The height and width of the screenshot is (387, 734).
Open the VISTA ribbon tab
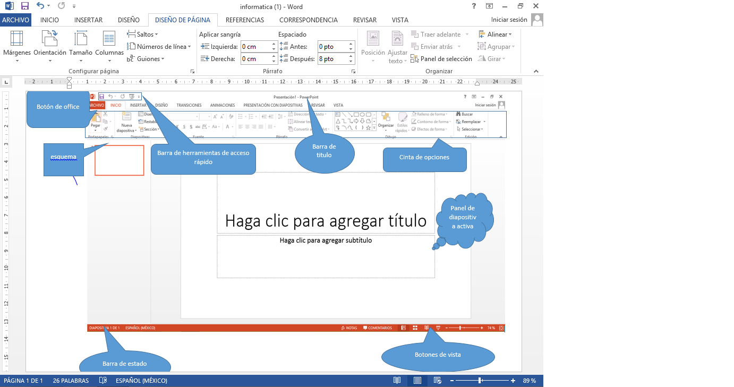point(400,20)
